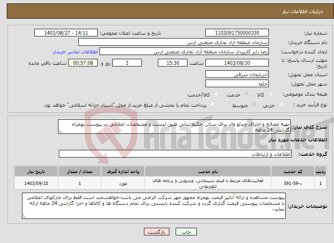The image size is (334, 243).
Task: Select the جزیی purchase type radio
Action: click(281, 105)
